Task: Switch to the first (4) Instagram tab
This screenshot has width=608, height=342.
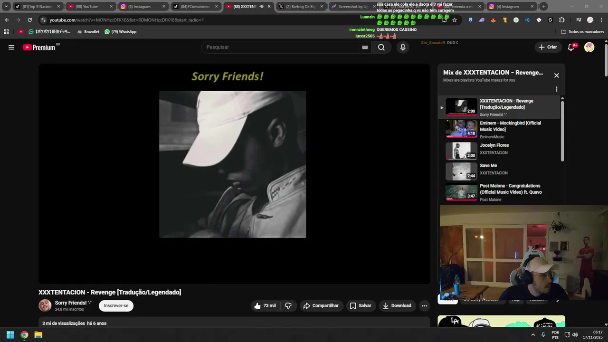Action: click(142, 7)
